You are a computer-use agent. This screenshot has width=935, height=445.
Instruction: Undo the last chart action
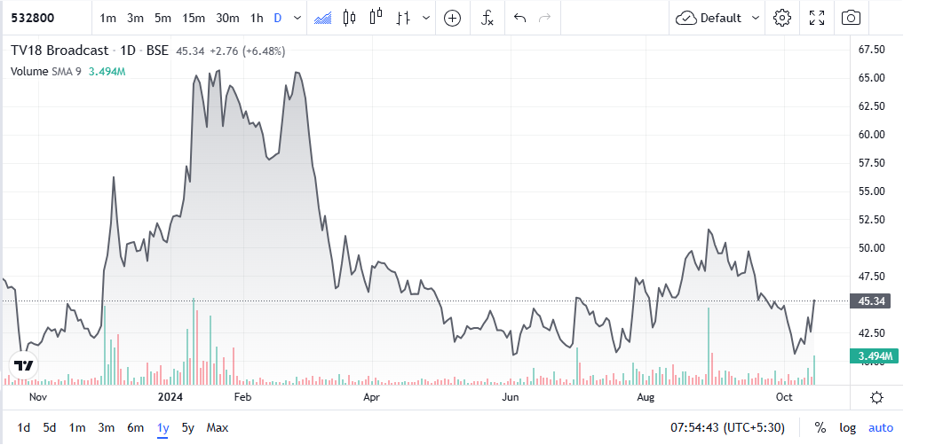point(520,18)
